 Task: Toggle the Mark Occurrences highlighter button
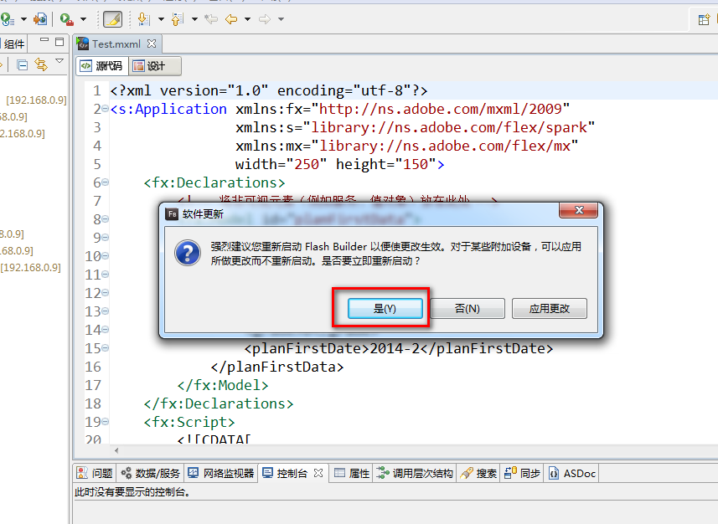(x=112, y=19)
